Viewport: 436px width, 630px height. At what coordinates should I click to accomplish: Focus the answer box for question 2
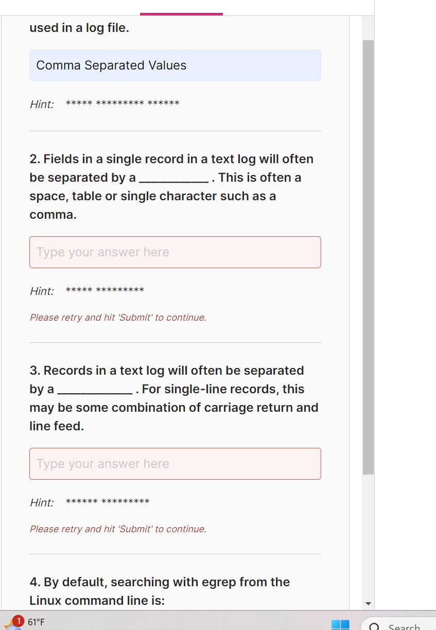point(175,252)
